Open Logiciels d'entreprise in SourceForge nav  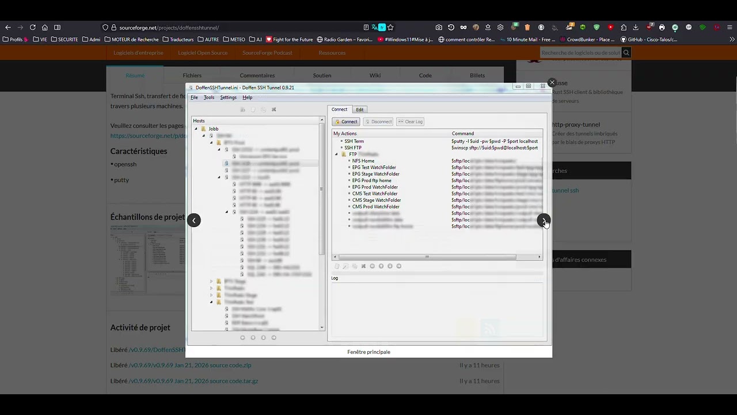[138, 52]
